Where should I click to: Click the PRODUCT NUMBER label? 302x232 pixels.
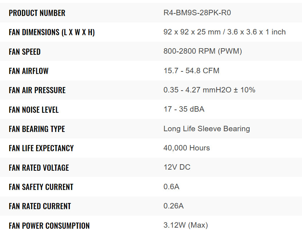37,13
